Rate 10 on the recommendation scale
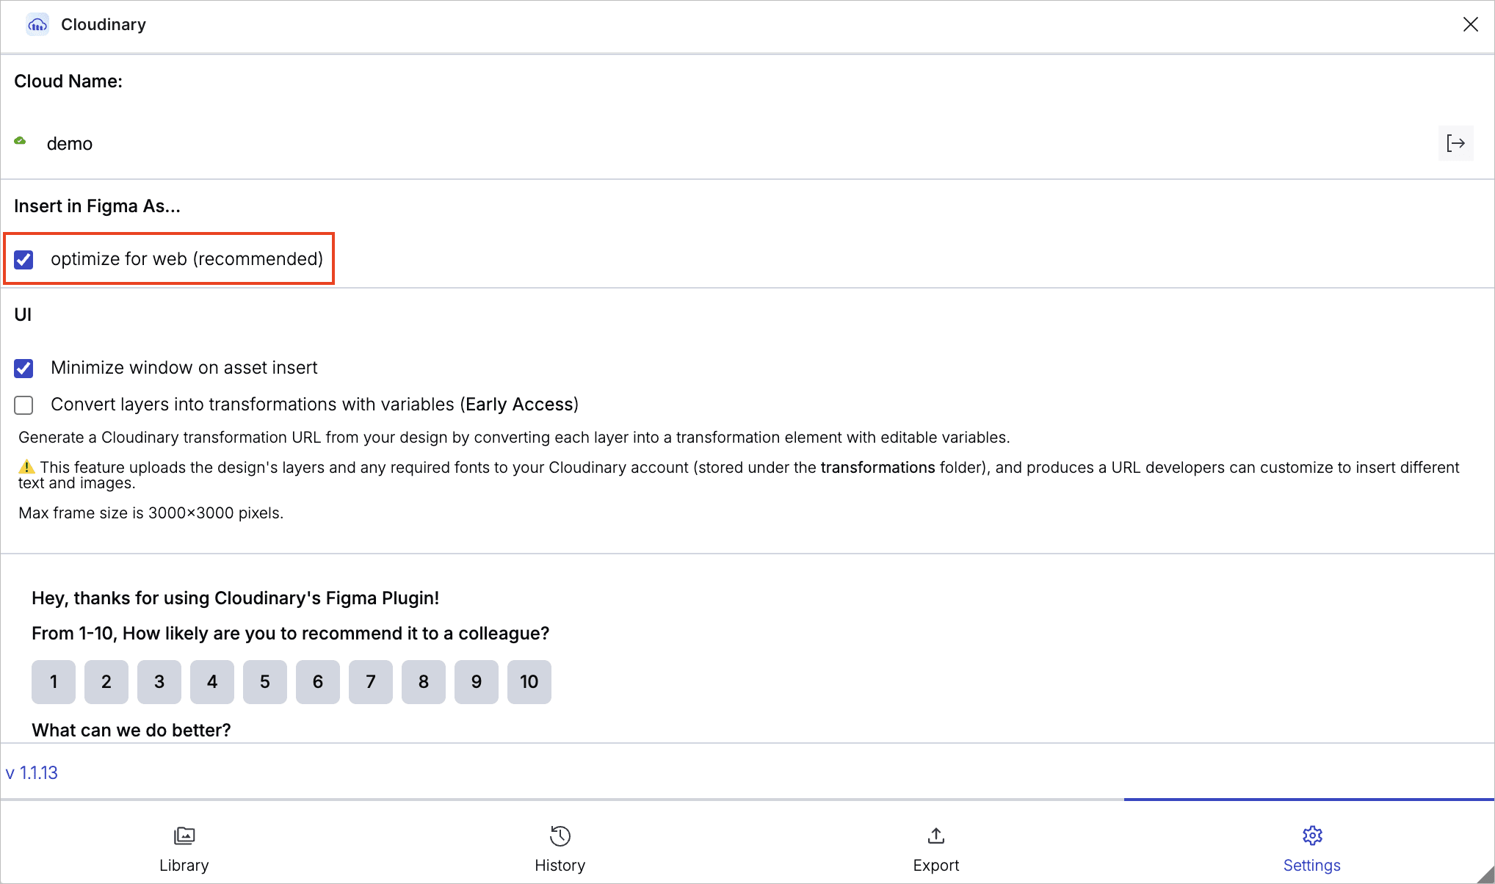The image size is (1495, 884). 529,682
